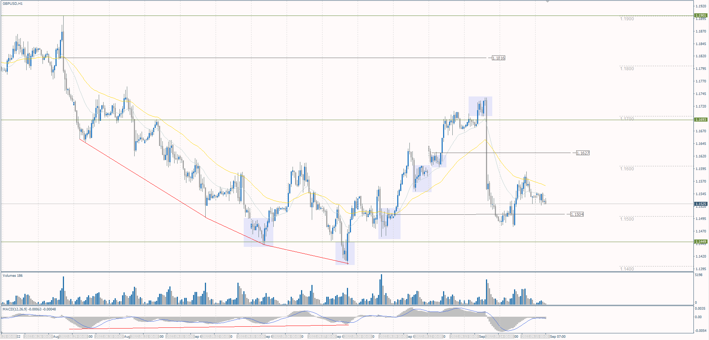
Task: Click the Sep 07:00 time label
Action: (558, 337)
